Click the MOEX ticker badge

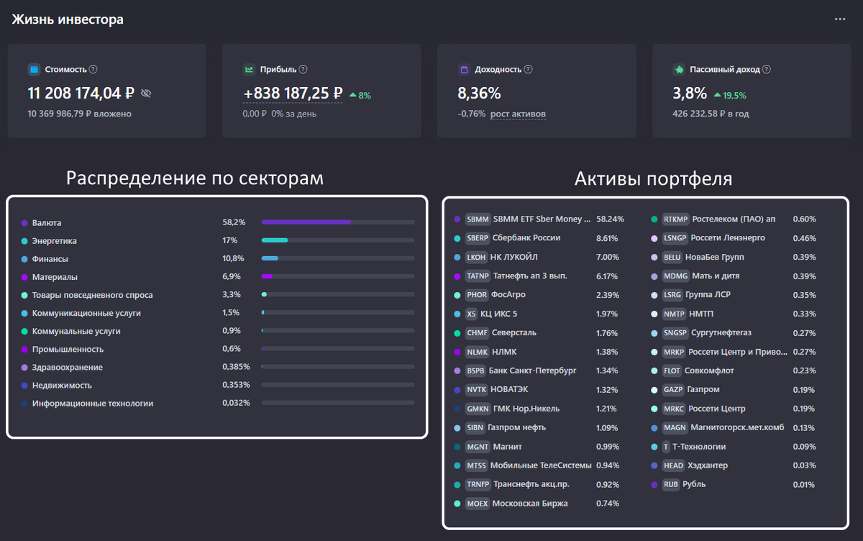(478, 504)
